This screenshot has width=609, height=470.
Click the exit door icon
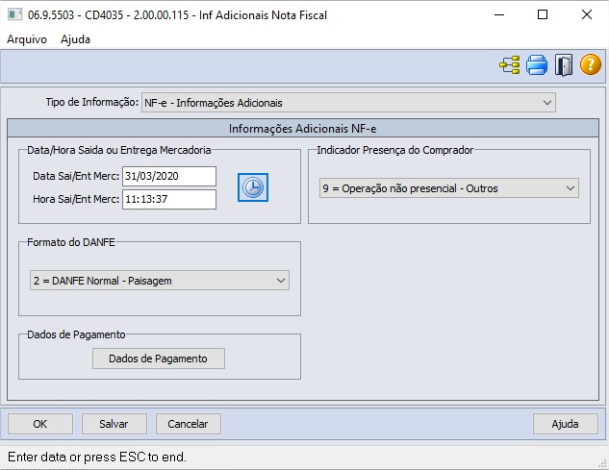pyautogui.click(x=564, y=64)
